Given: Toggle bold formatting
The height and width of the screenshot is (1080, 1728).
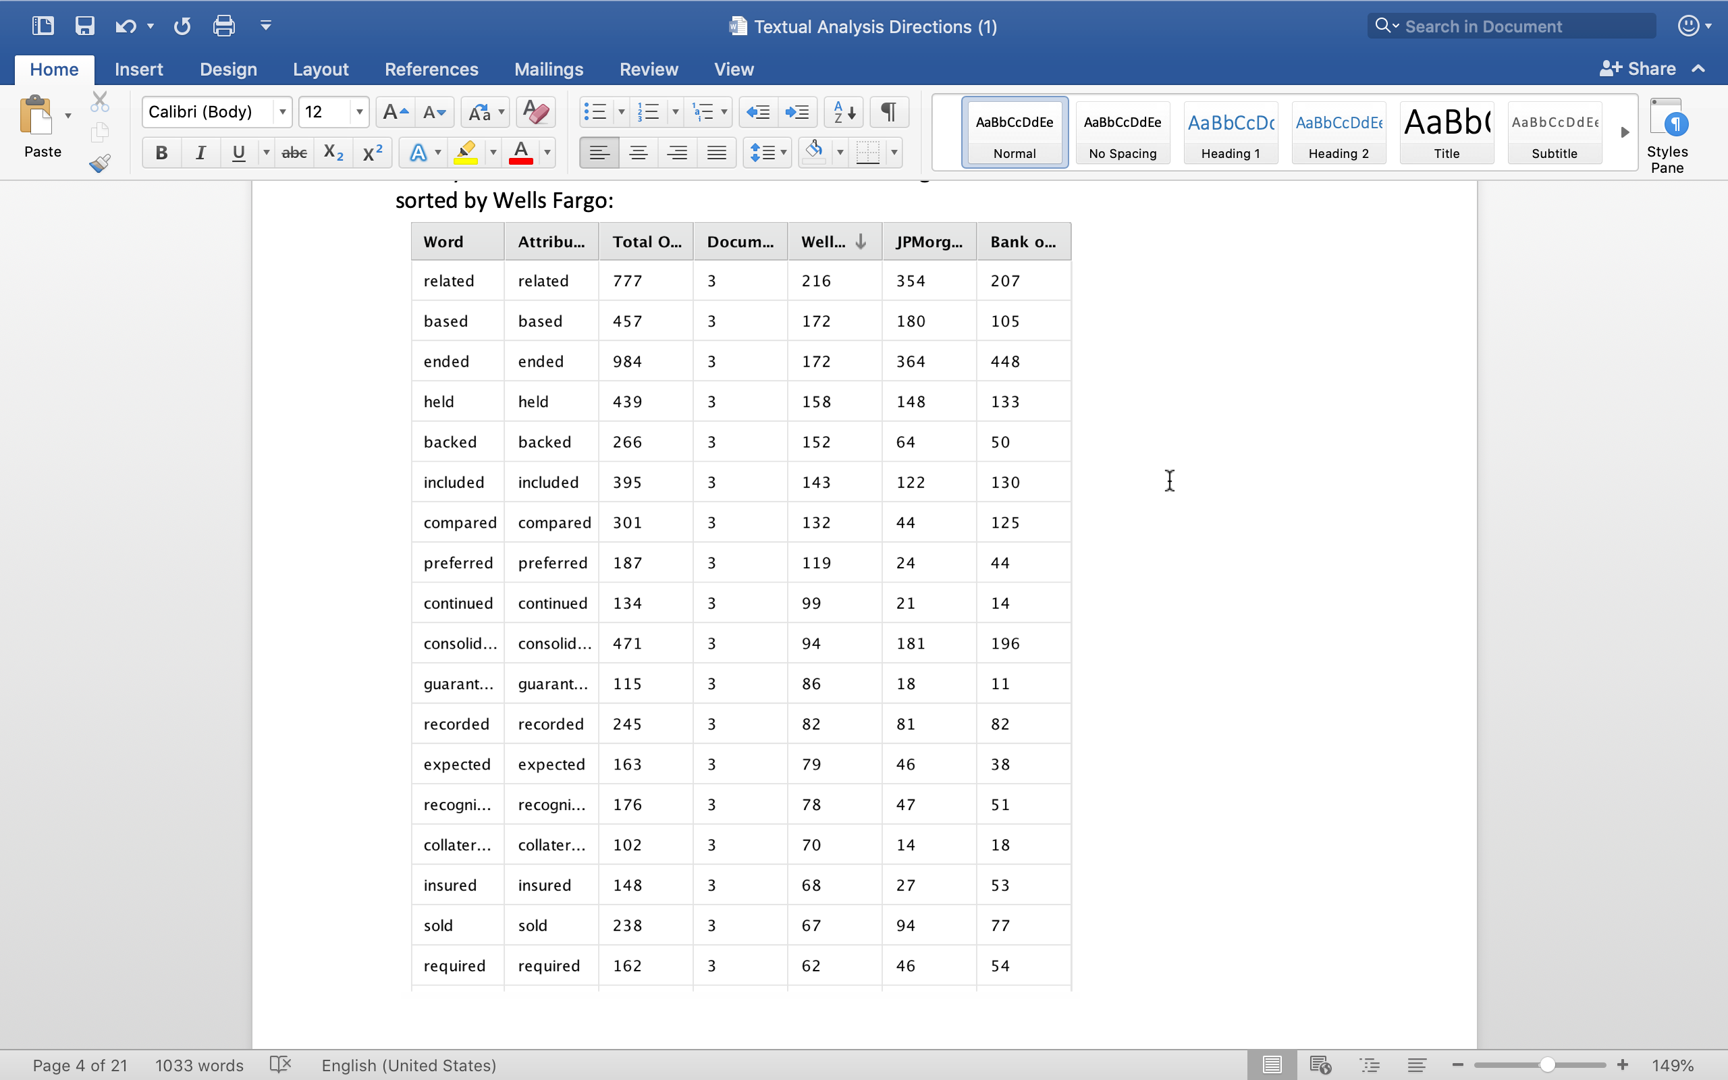Looking at the screenshot, I should click(161, 152).
